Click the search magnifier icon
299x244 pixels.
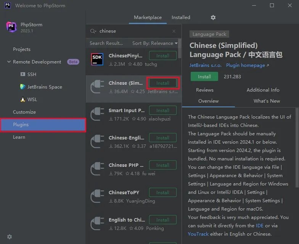coord(93,31)
